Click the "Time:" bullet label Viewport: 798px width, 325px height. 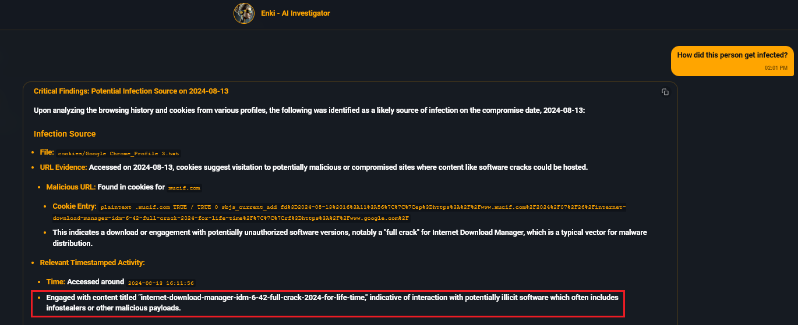pyautogui.click(x=56, y=282)
